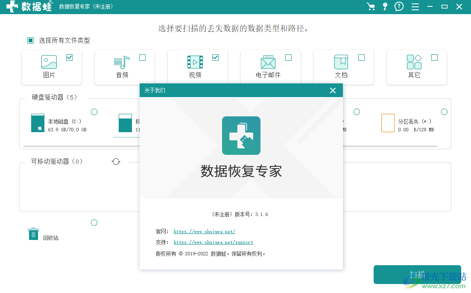Click the 视频 video type icon
The height and width of the screenshot is (293, 471).
[195, 62]
